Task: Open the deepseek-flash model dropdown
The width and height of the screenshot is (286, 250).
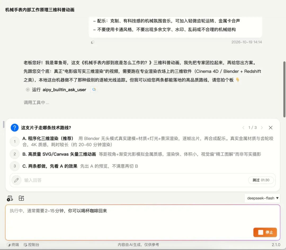Action: (262, 198)
